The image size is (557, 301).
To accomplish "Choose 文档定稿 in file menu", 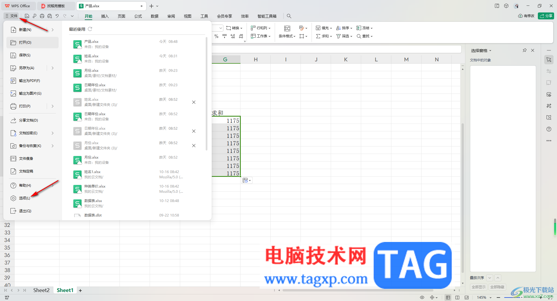I will click(32, 171).
